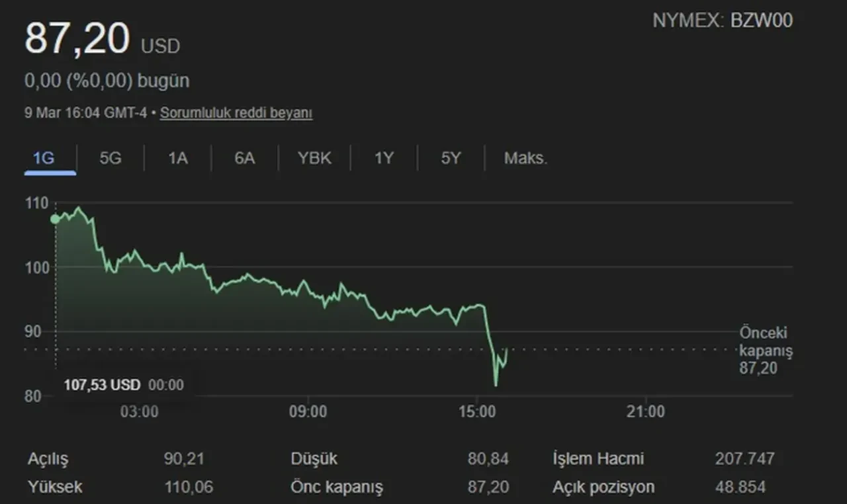The width and height of the screenshot is (847, 504).
Task: Choose the 5Y chart range tab
Action: point(451,159)
